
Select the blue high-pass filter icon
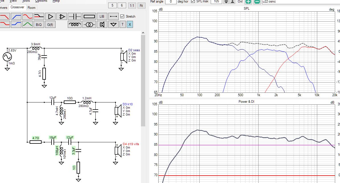16,17
